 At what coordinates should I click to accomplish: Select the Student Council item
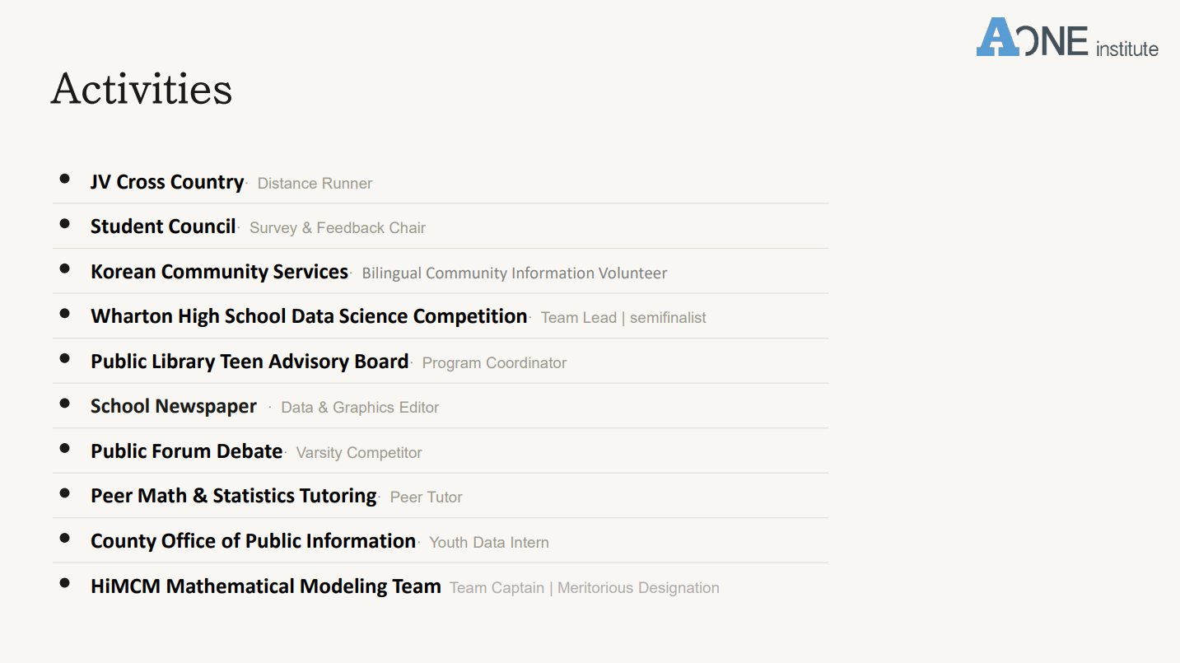point(163,226)
